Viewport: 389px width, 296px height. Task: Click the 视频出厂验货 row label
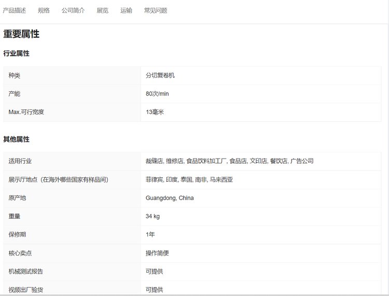coord(26,289)
